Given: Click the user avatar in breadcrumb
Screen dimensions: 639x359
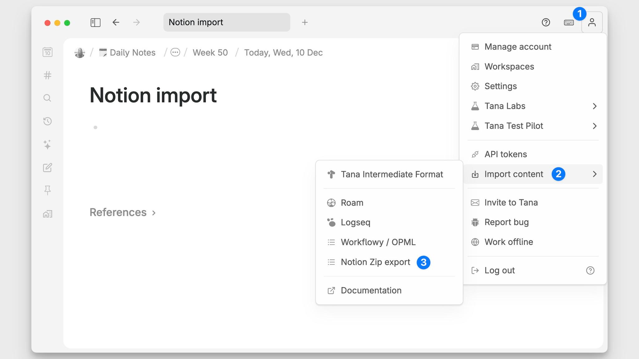Looking at the screenshot, I should 80,52.
